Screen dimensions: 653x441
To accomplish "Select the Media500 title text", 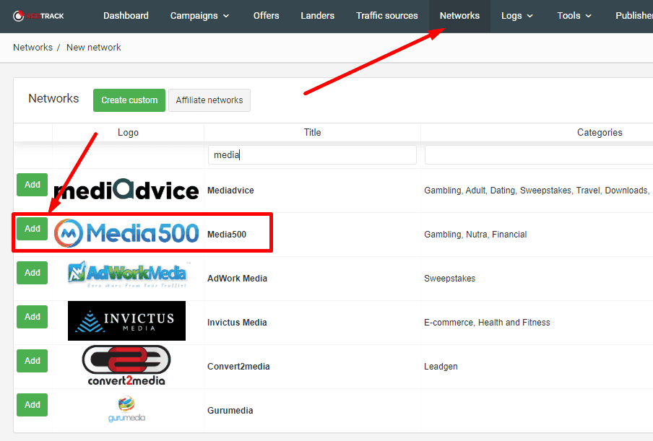I will pyautogui.click(x=227, y=235).
